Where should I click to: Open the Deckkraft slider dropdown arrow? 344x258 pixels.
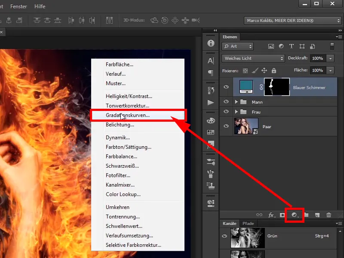click(330, 58)
